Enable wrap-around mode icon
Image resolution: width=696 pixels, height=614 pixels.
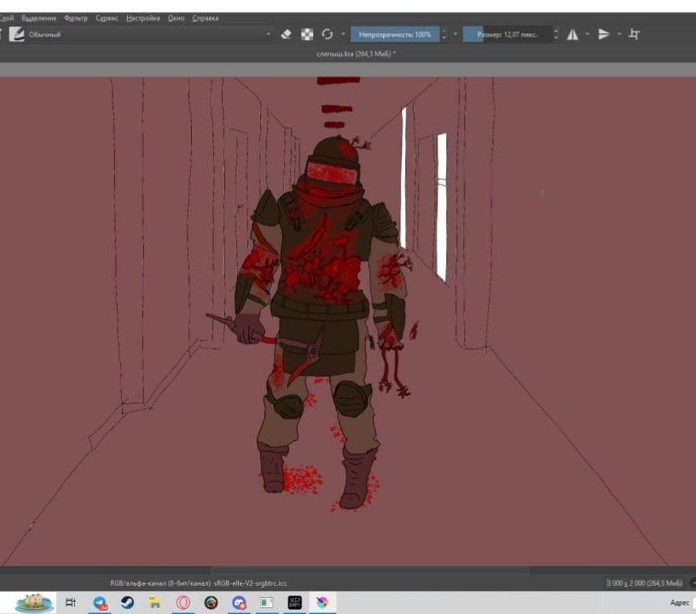tap(634, 34)
